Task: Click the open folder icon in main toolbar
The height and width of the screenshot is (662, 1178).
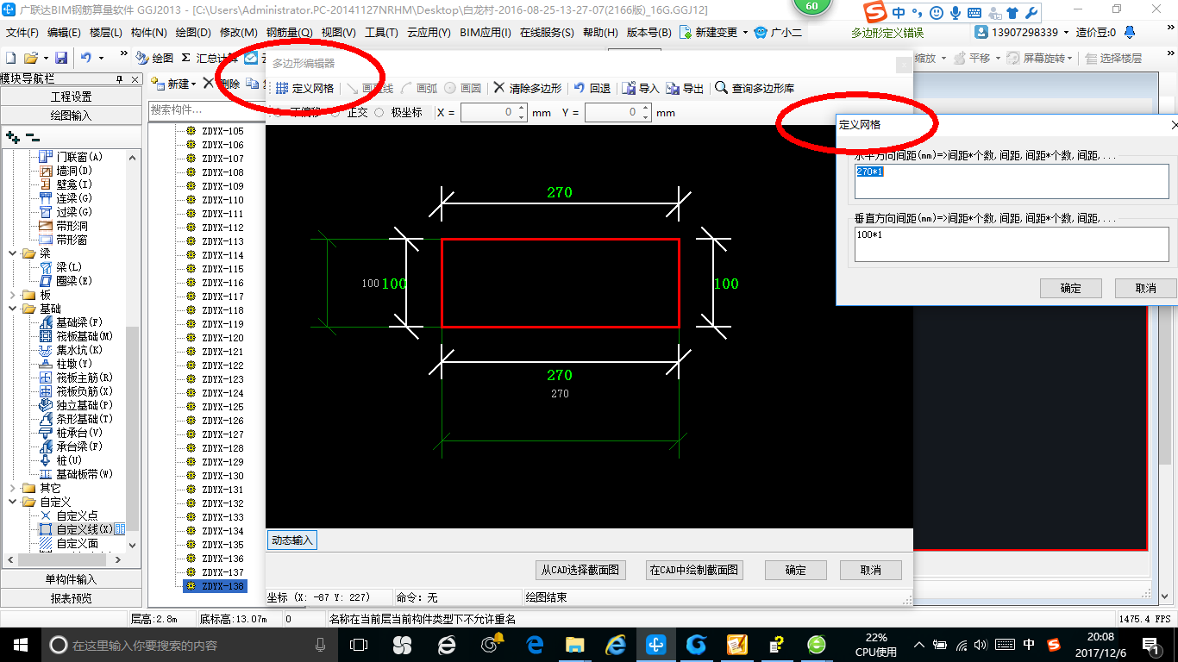Action: (x=30, y=58)
